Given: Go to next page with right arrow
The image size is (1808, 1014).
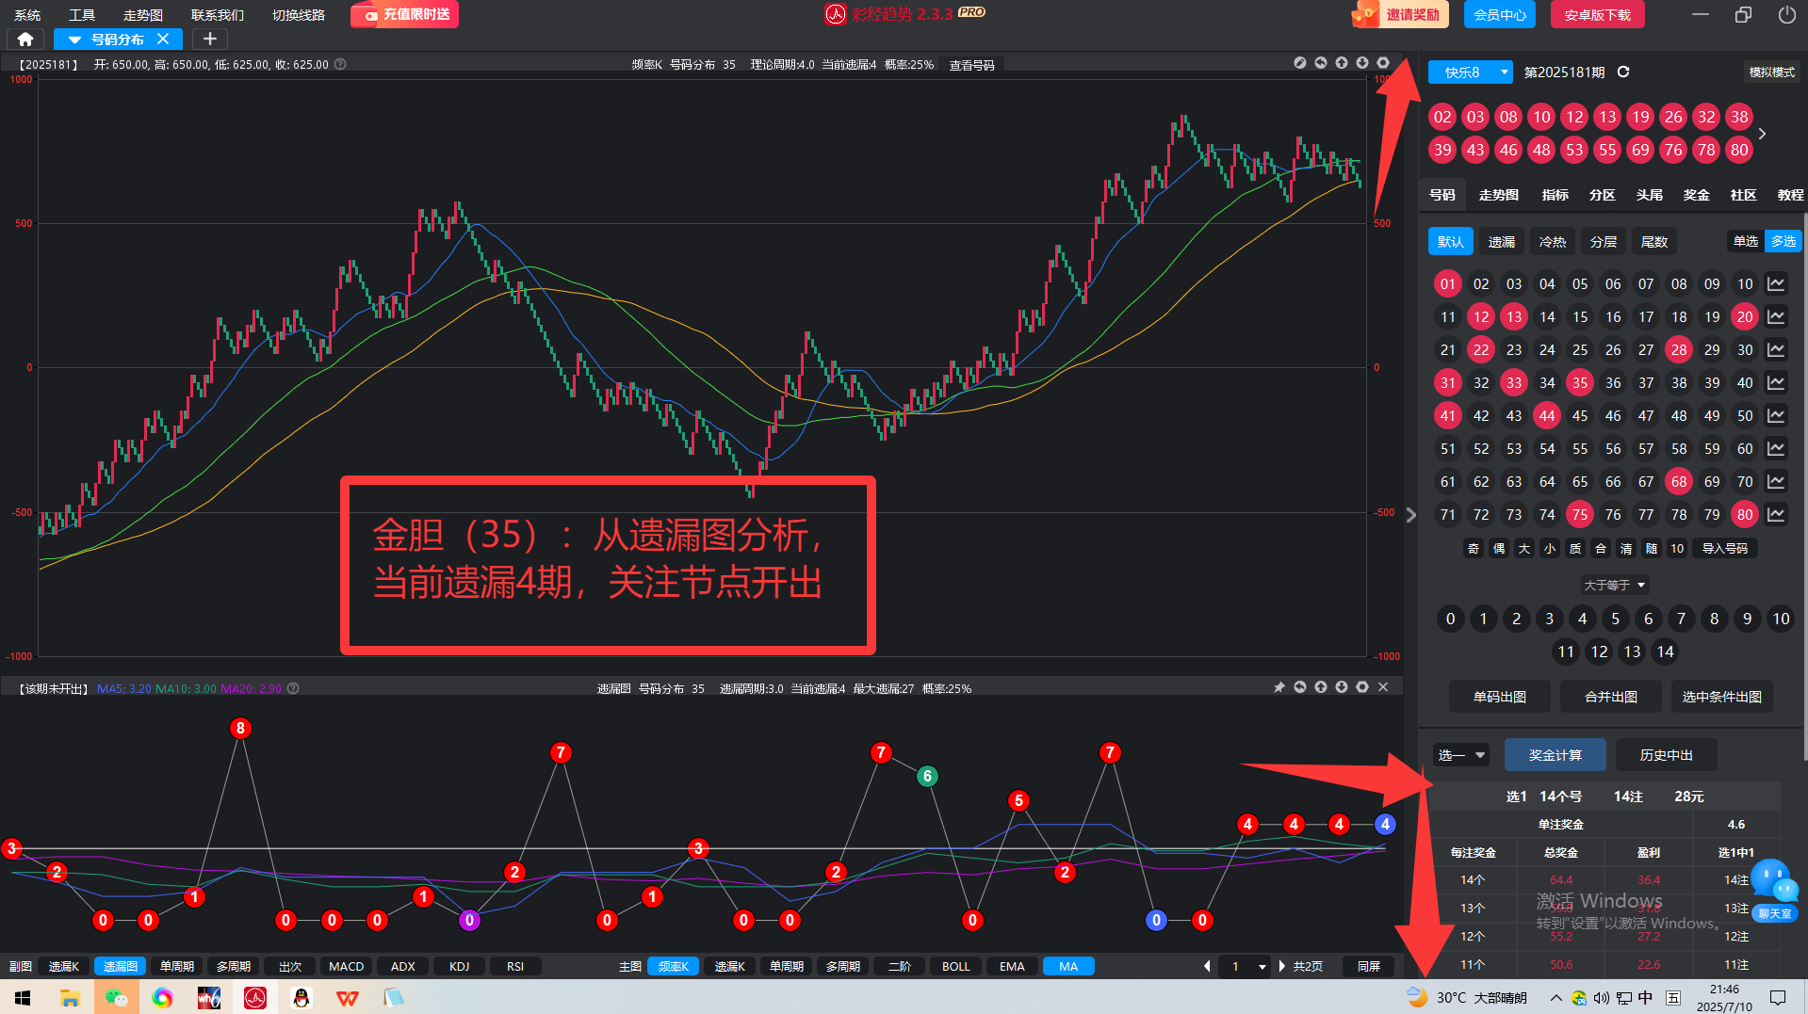Looking at the screenshot, I should [1282, 966].
